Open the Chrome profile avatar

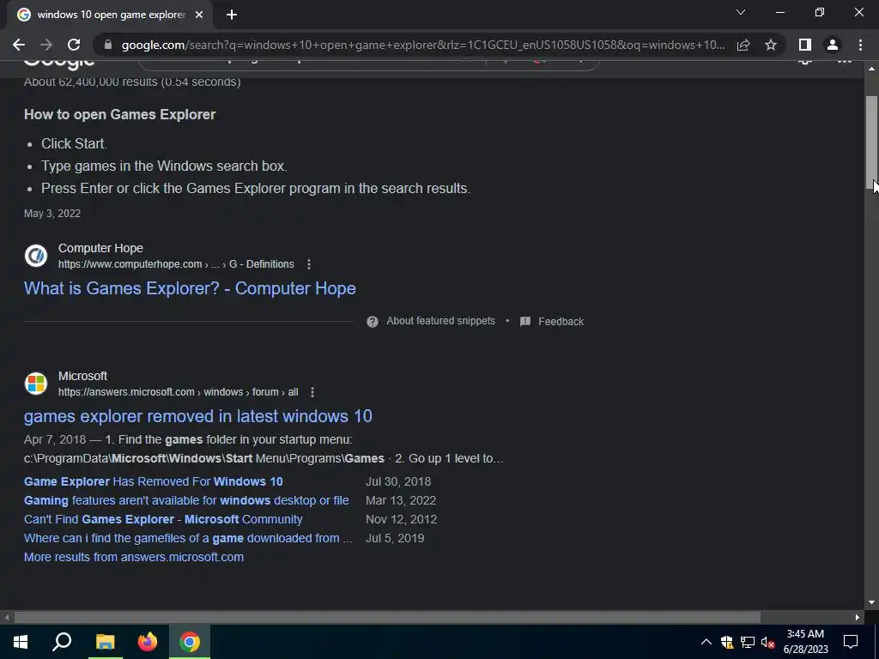[x=833, y=45]
